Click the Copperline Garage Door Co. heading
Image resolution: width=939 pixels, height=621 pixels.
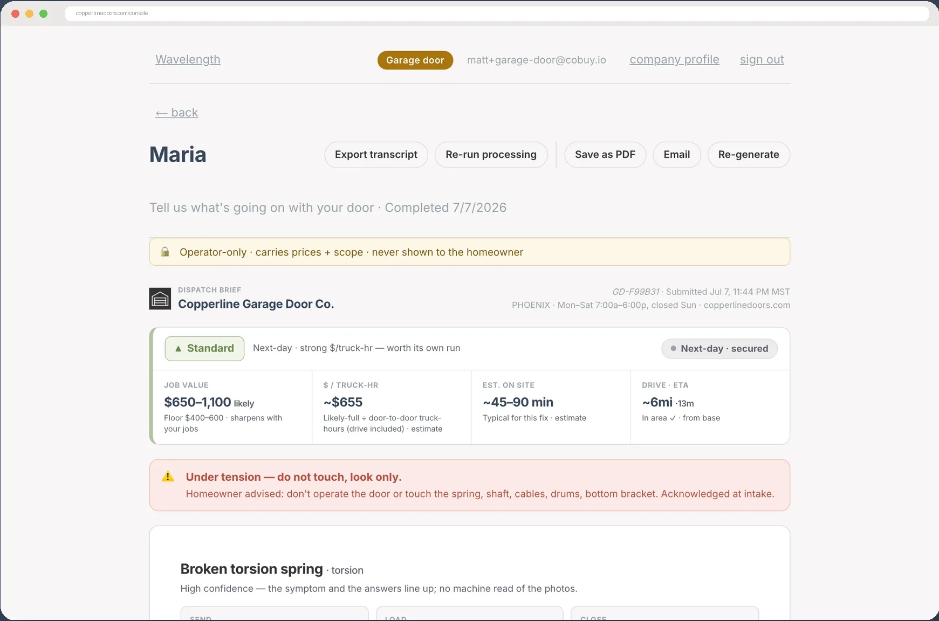(x=256, y=304)
